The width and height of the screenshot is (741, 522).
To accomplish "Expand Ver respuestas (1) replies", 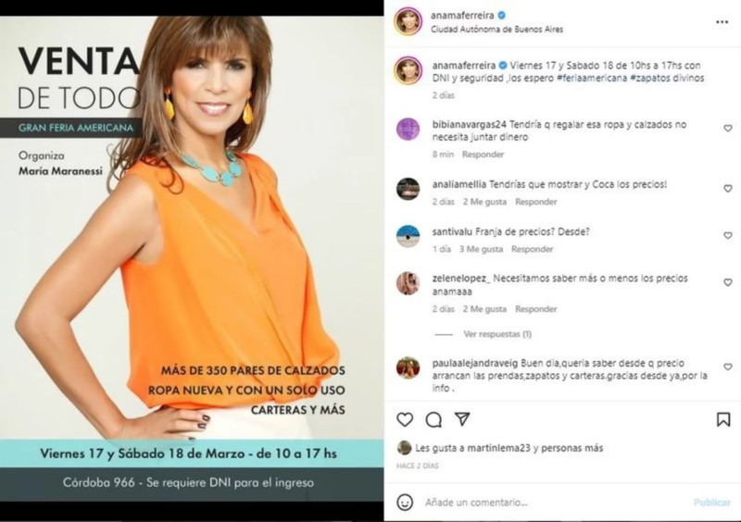I will pyautogui.click(x=497, y=334).
